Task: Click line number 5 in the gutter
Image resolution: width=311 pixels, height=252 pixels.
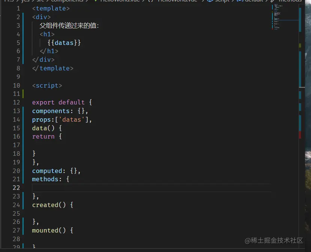Action: (x=18, y=43)
